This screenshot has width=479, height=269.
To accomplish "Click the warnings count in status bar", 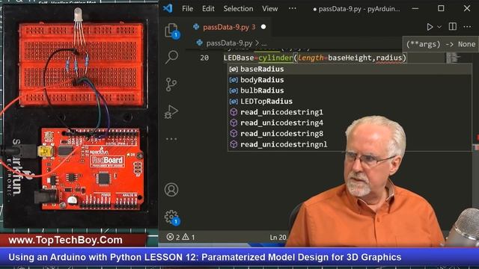I will (189, 237).
